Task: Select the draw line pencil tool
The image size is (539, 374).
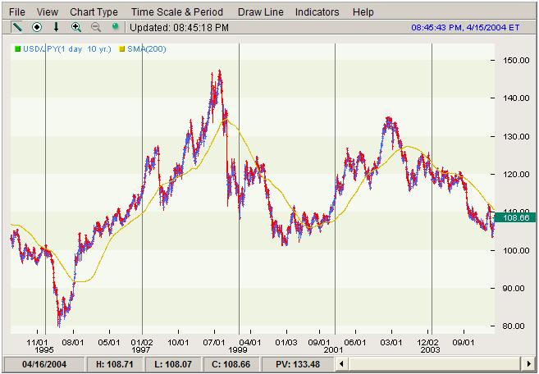Action: [x=16, y=27]
